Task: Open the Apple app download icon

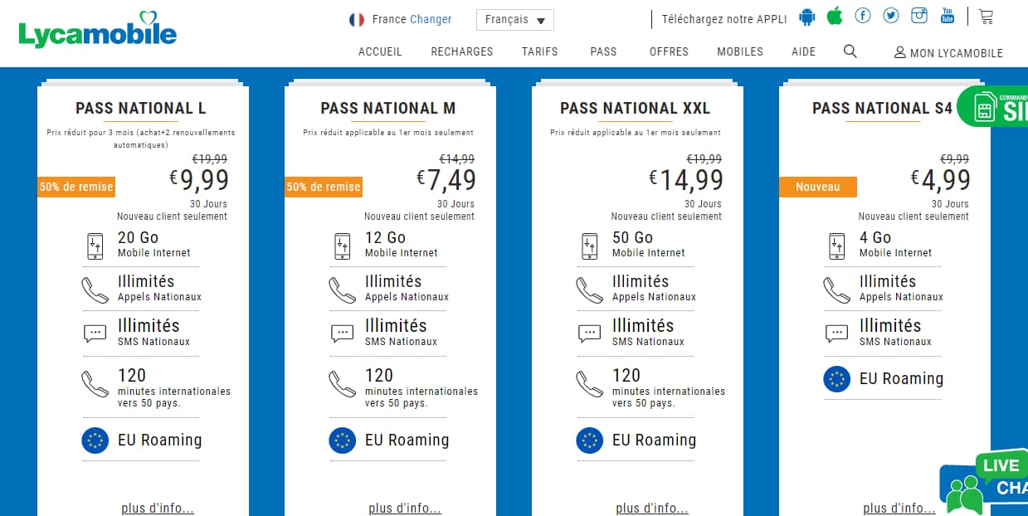Action: pyautogui.click(x=835, y=17)
